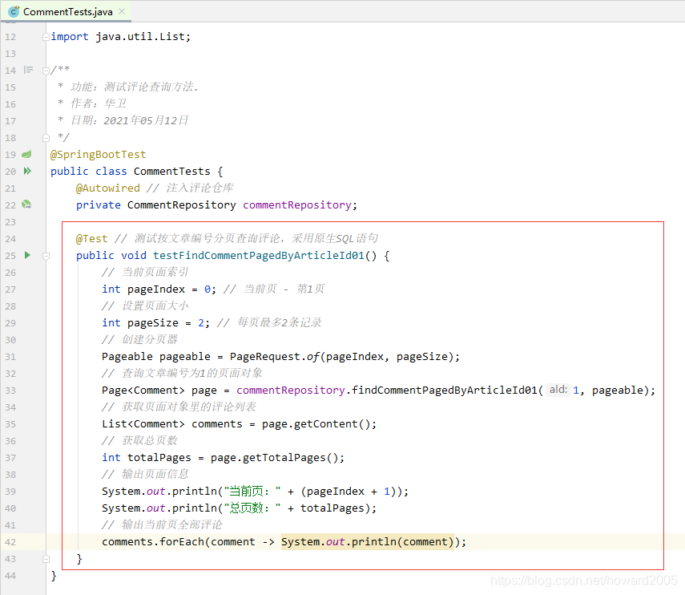Viewport: 685px width, 595px height.
Task: Click the import java.util.List statement
Action: [x=120, y=37]
